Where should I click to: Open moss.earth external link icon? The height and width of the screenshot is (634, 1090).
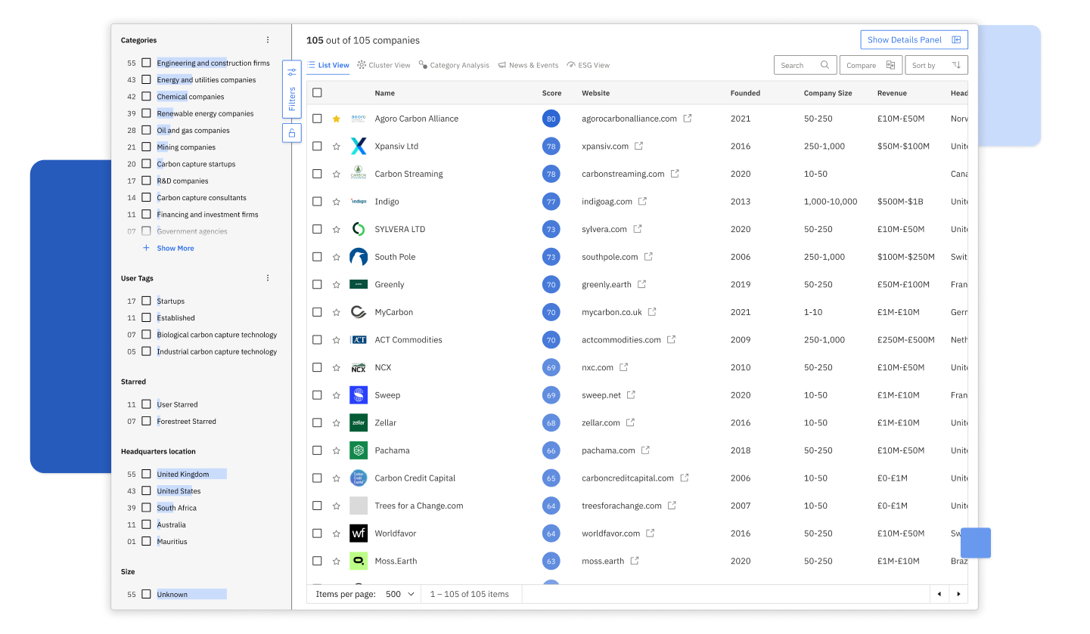click(635, 560)
